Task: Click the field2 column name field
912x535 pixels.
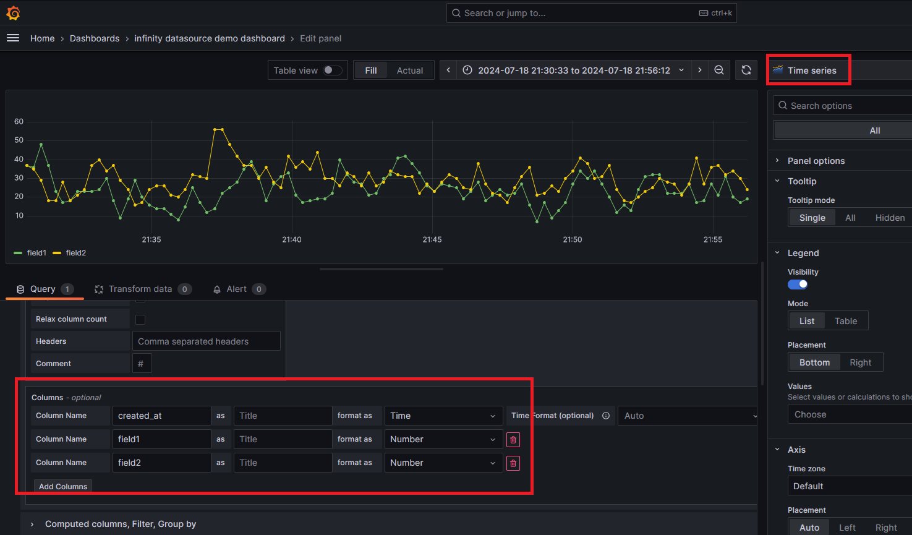Action: click(x=161, y=463)
